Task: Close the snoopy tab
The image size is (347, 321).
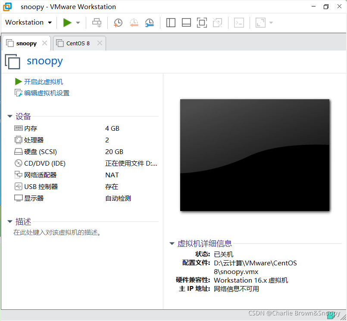Action: (45, 43)
